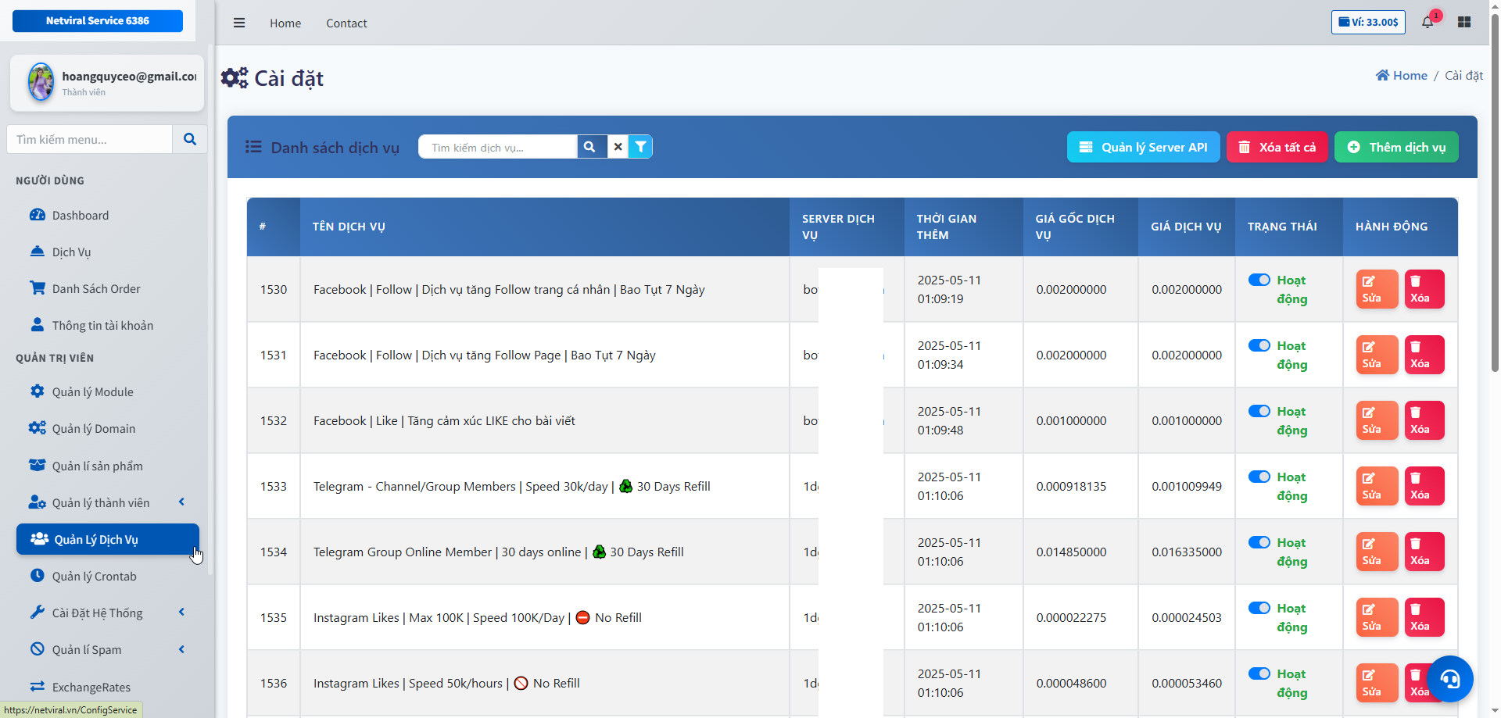Click the service search magnifier button
Image resolution: width=1501 pixels, height=718 pixels.
[x=590, y=147]
